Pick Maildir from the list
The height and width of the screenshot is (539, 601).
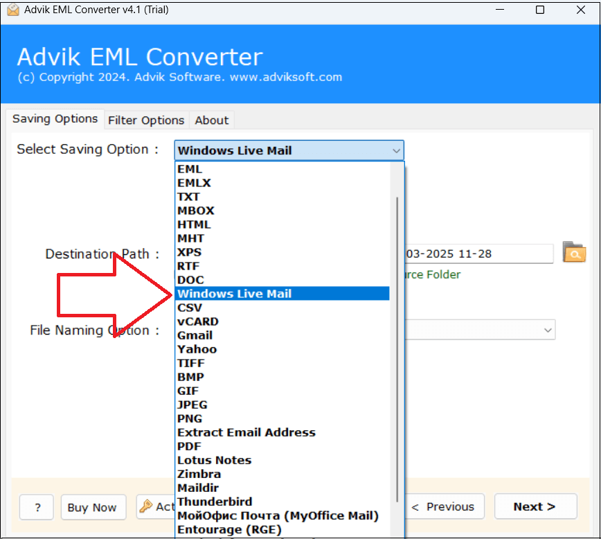click(282, 488)
